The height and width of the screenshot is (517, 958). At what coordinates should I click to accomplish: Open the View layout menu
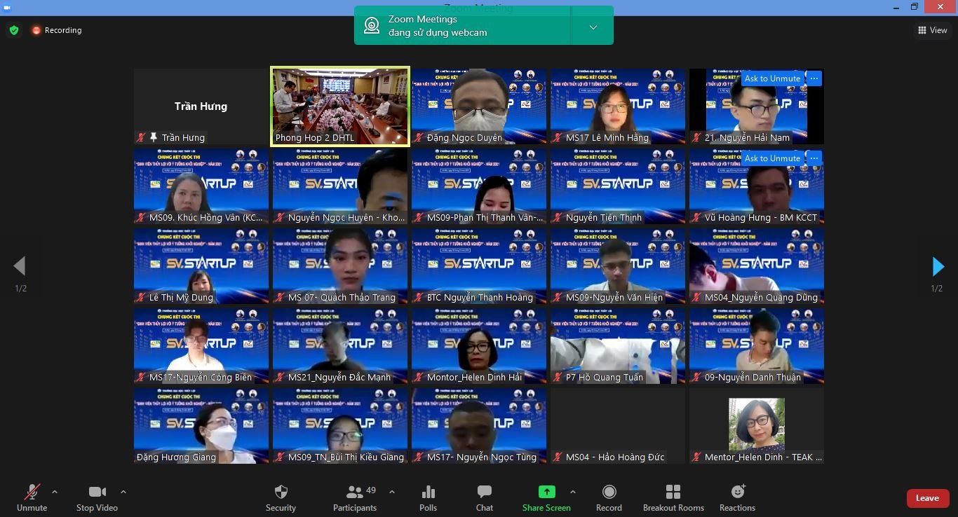pos(932,30)
